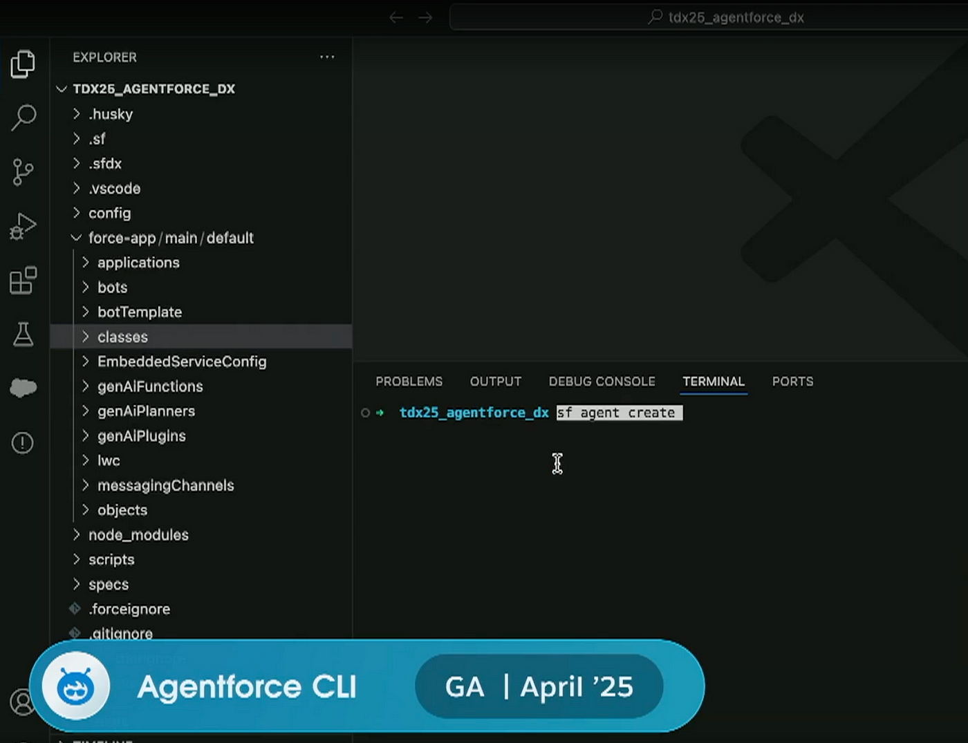The width and height of the screenshot is (968, 743).
Task: Collapse the TDX25_AGENTFORCE_DX root folder
Action: (62, 89)
